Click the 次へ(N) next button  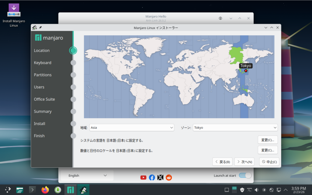click(244, 162)
